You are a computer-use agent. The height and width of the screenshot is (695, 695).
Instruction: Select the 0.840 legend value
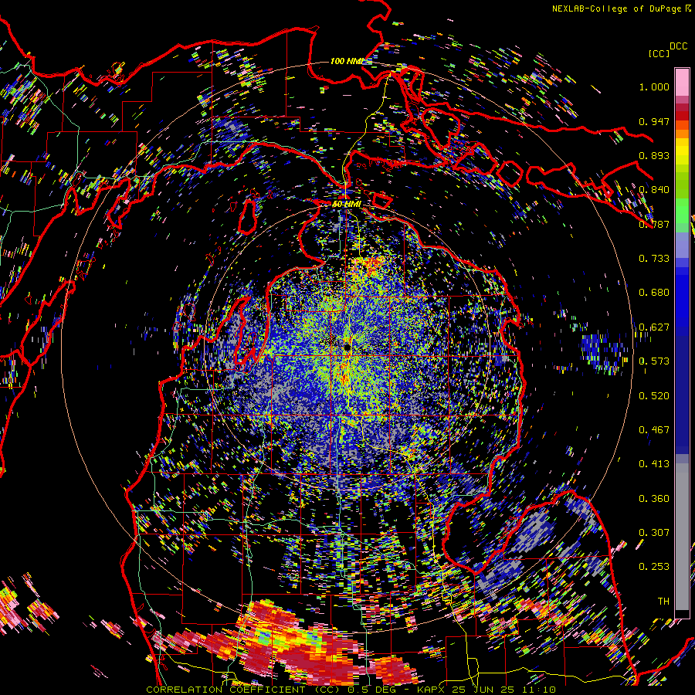pyautogui.click(x=654, y=190)
